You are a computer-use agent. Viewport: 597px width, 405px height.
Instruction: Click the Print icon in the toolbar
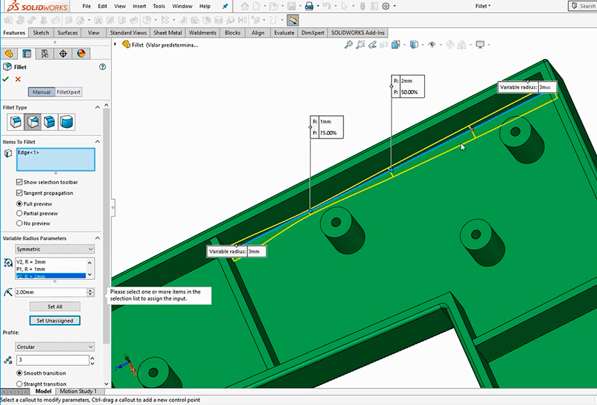click(309, 6)
